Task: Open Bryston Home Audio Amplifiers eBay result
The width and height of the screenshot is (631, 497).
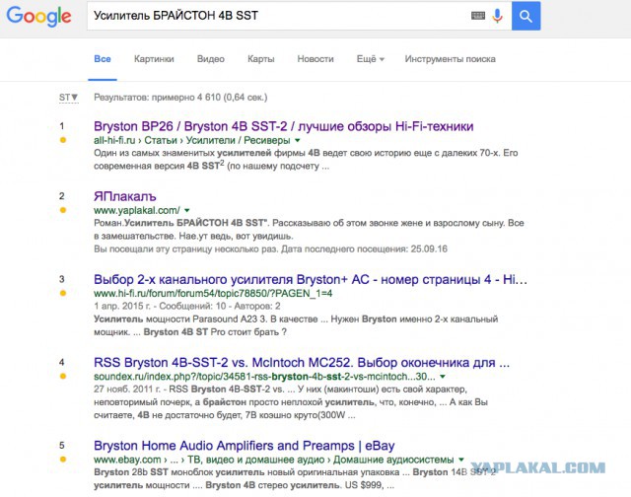Action: click(244, 446)
